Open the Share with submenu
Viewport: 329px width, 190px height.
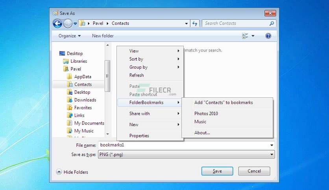click(x=150, y=113)
